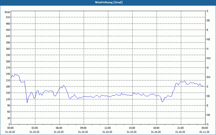Click the 31.10.20 date under 06:00
Viewport: 216px width, 135px height.
(59, 132)
